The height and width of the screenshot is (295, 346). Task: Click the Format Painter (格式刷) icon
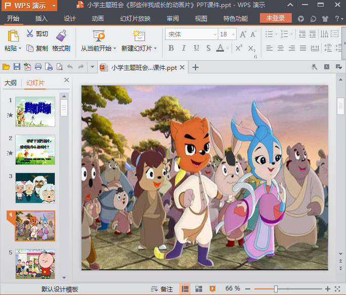click(x=61, y=35)
